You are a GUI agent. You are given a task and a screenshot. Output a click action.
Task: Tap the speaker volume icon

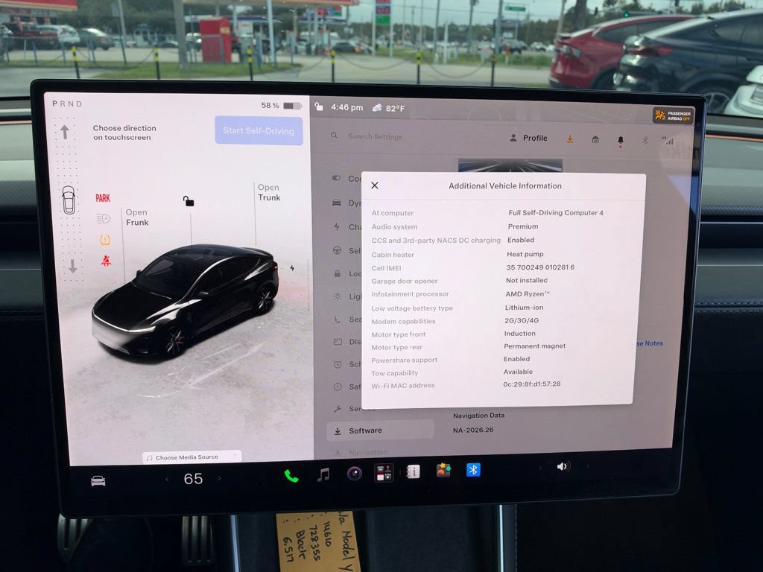pos(563,467)
